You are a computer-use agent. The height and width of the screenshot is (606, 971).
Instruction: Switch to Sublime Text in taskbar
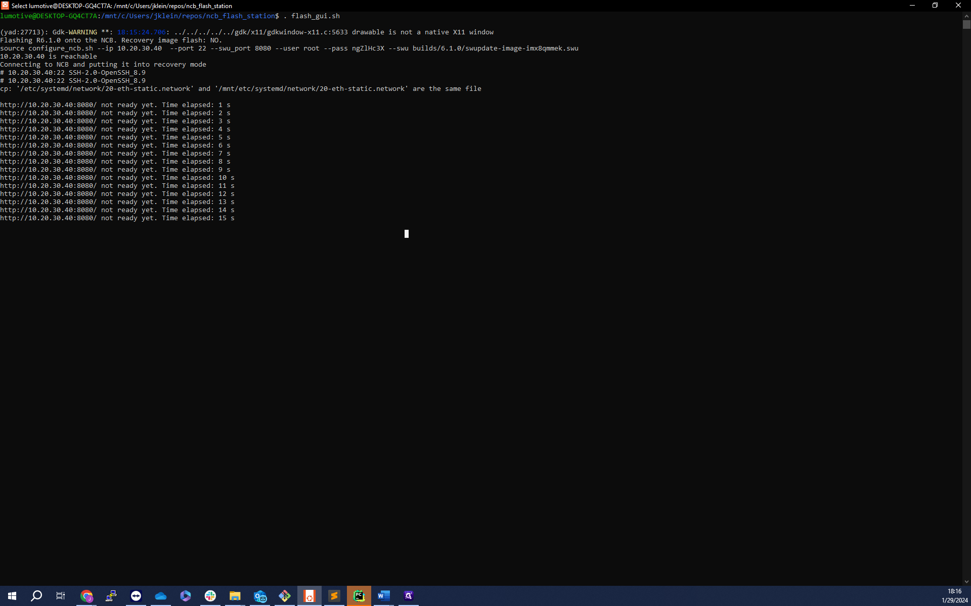tap(334, 596)
